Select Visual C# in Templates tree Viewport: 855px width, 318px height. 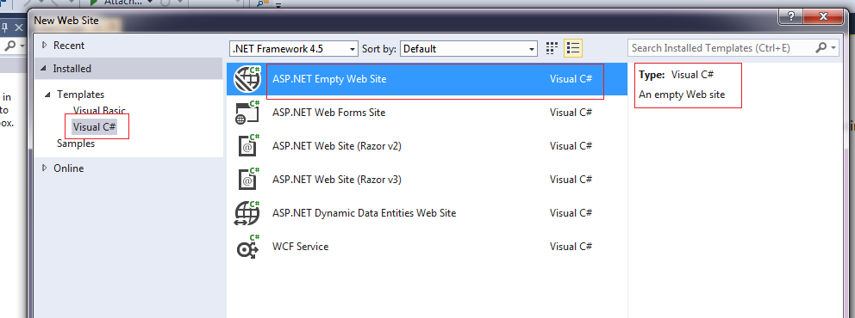tap(94, 127)
